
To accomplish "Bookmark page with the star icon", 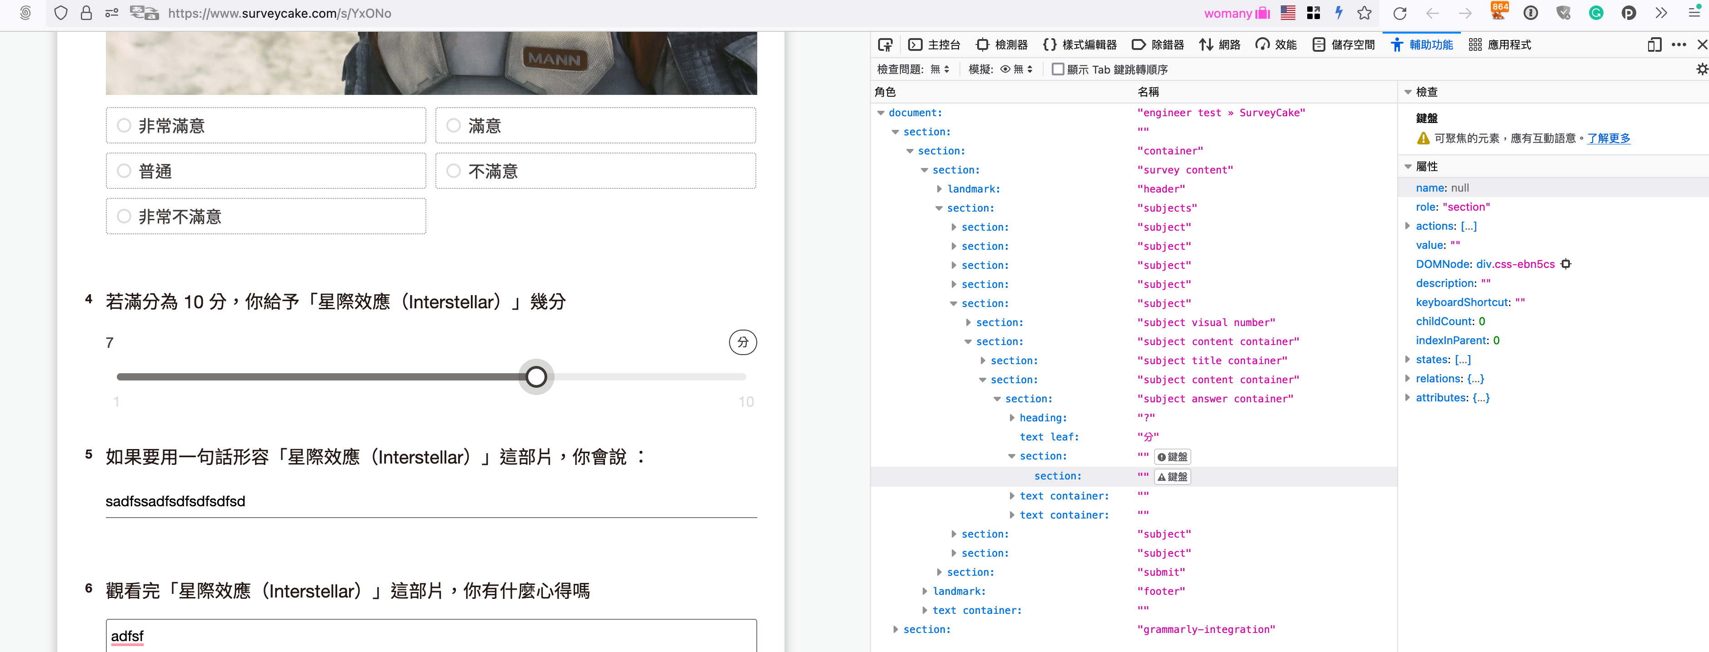I will 1364,13.
